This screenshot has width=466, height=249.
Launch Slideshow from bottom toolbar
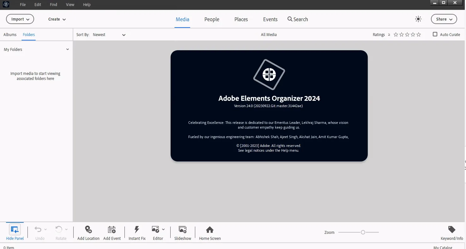click(x=183, y=229)
